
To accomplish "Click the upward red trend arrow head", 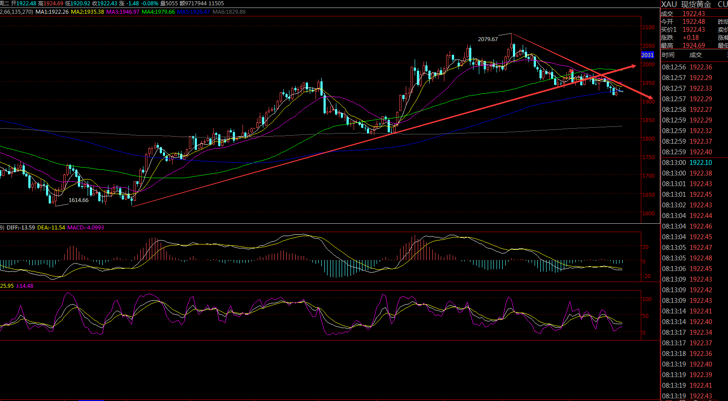I will [x=633, y=66].
